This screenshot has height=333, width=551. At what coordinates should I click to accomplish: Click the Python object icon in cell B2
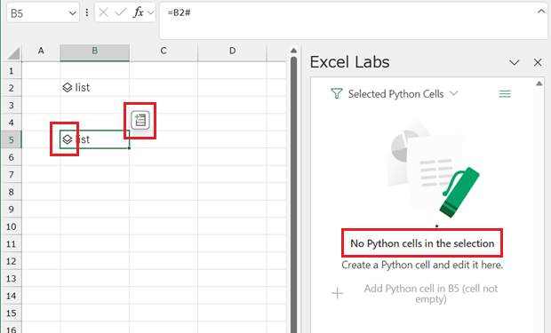(68, 87)
